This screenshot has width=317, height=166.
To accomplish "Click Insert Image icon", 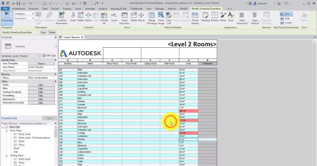I will click(161, 18).
